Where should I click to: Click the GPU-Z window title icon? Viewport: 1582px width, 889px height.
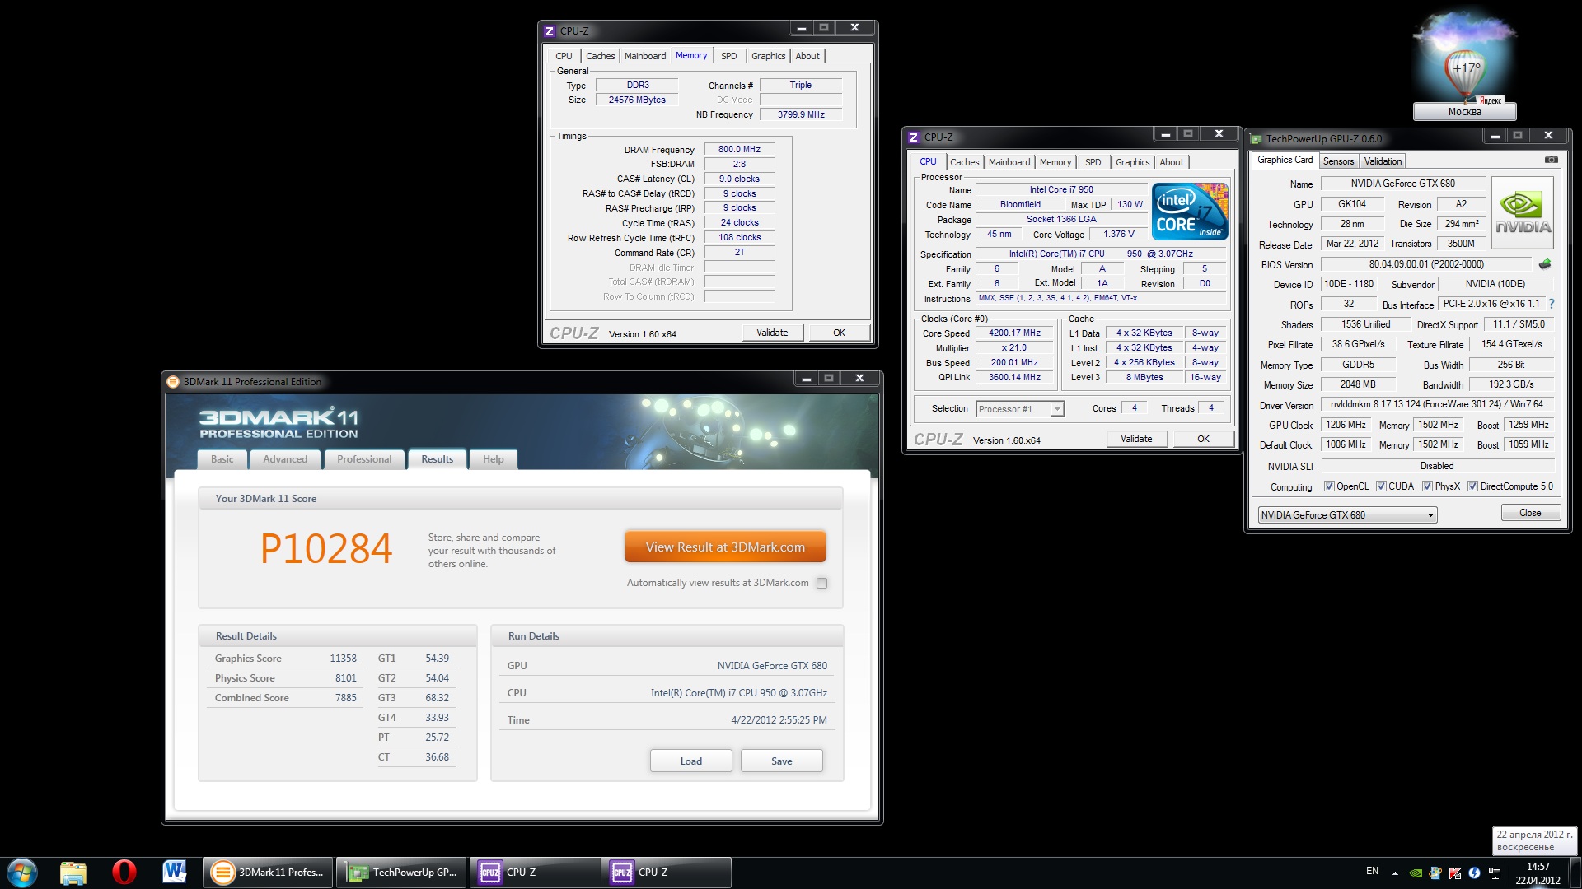click(1257, 139)
